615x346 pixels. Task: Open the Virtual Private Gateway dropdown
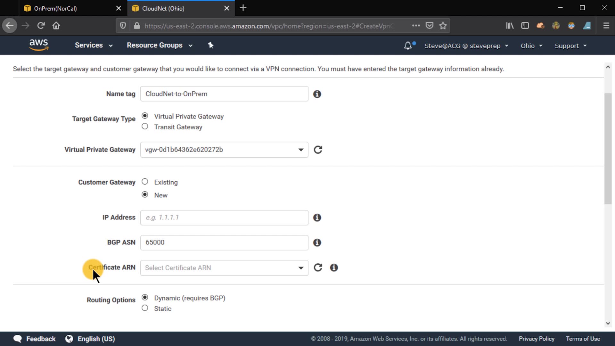pos(224,150)
